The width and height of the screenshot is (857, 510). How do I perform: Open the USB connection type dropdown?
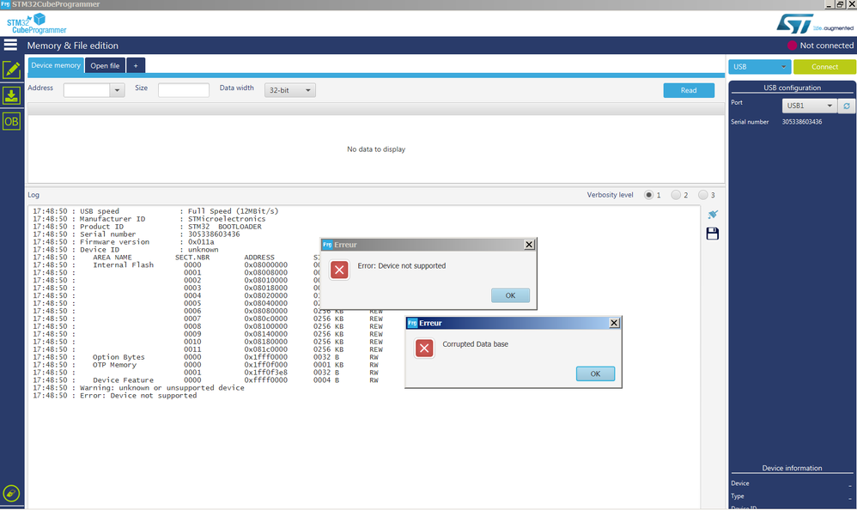pos(759,67)
